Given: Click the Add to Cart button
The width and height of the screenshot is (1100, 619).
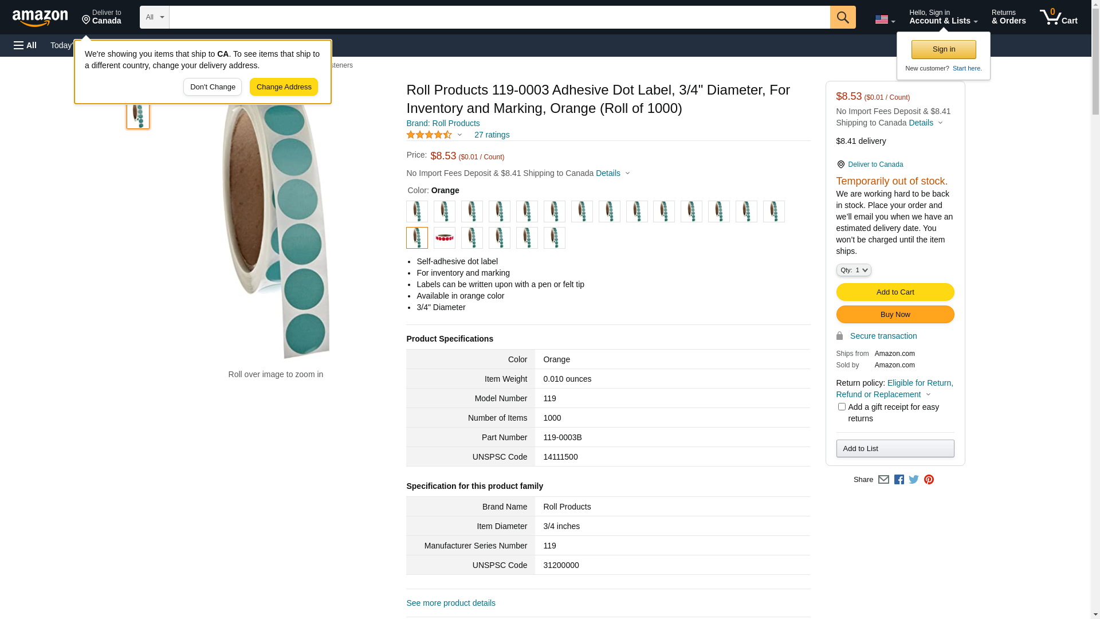Looking at the screenshot, I should pyautogui.click(x=895, y=292).
